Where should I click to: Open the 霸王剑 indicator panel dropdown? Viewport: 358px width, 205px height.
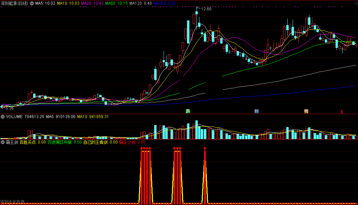click(x=3, y=142)
